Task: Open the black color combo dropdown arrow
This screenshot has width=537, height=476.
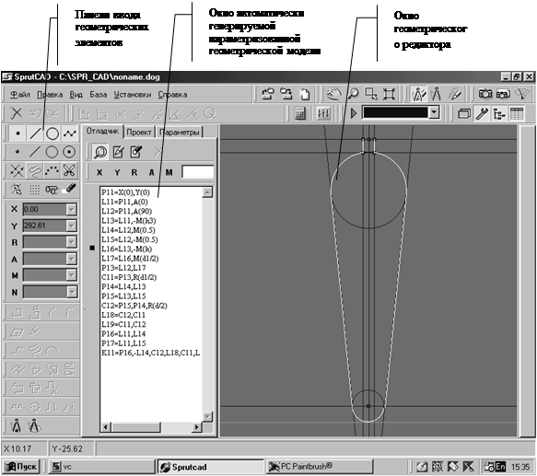Action: [x=434, y=112]
